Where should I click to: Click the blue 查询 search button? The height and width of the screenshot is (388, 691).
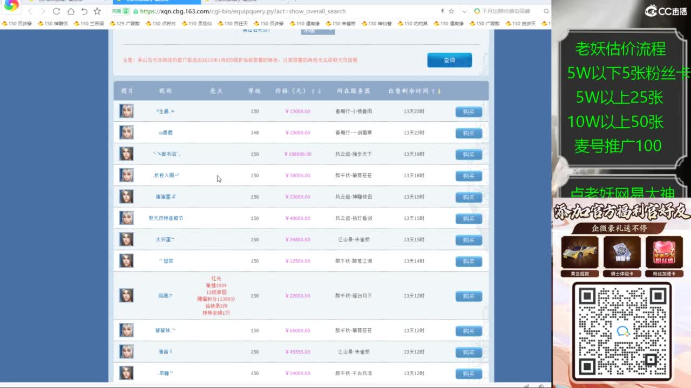[x=449, y=60]
